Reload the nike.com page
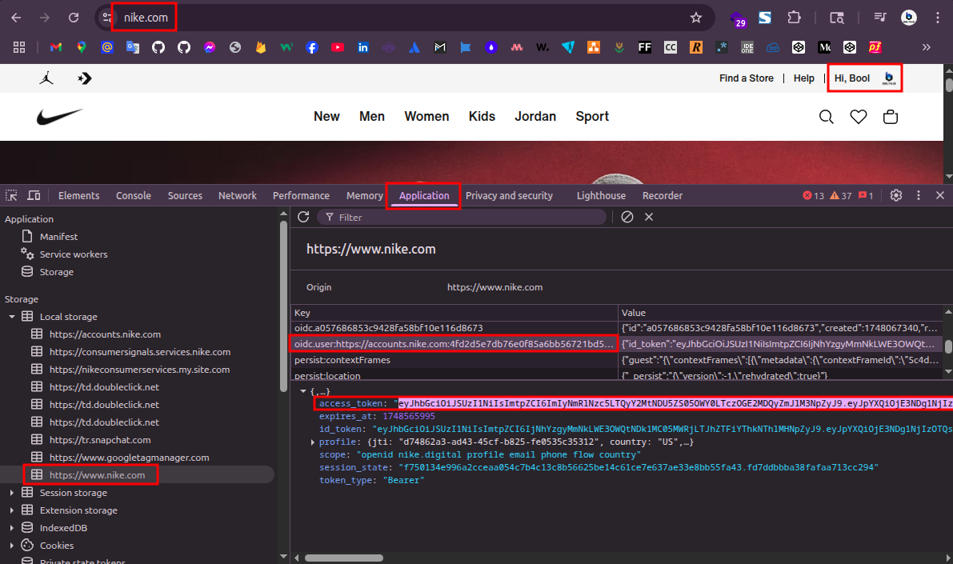Screen dimensions: 953x564 74,18
